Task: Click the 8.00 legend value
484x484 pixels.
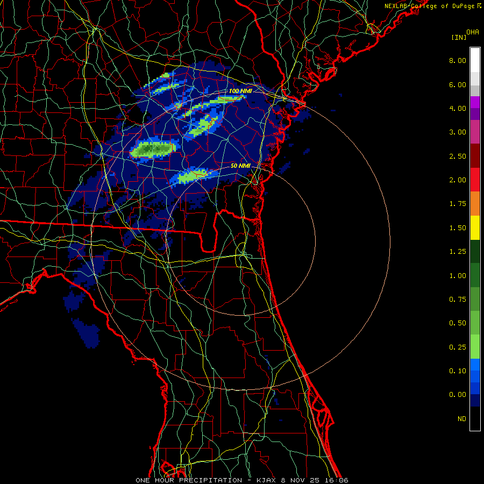Action: [458, 60]
